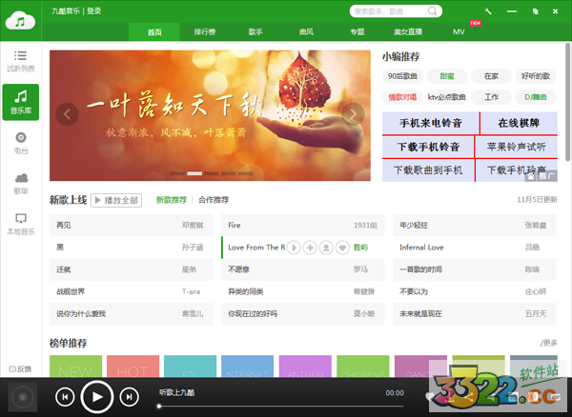Viewport: 572px width, 417px height.
Task: Click the 在线棋牌 ad link
Action: coord(519,123)
